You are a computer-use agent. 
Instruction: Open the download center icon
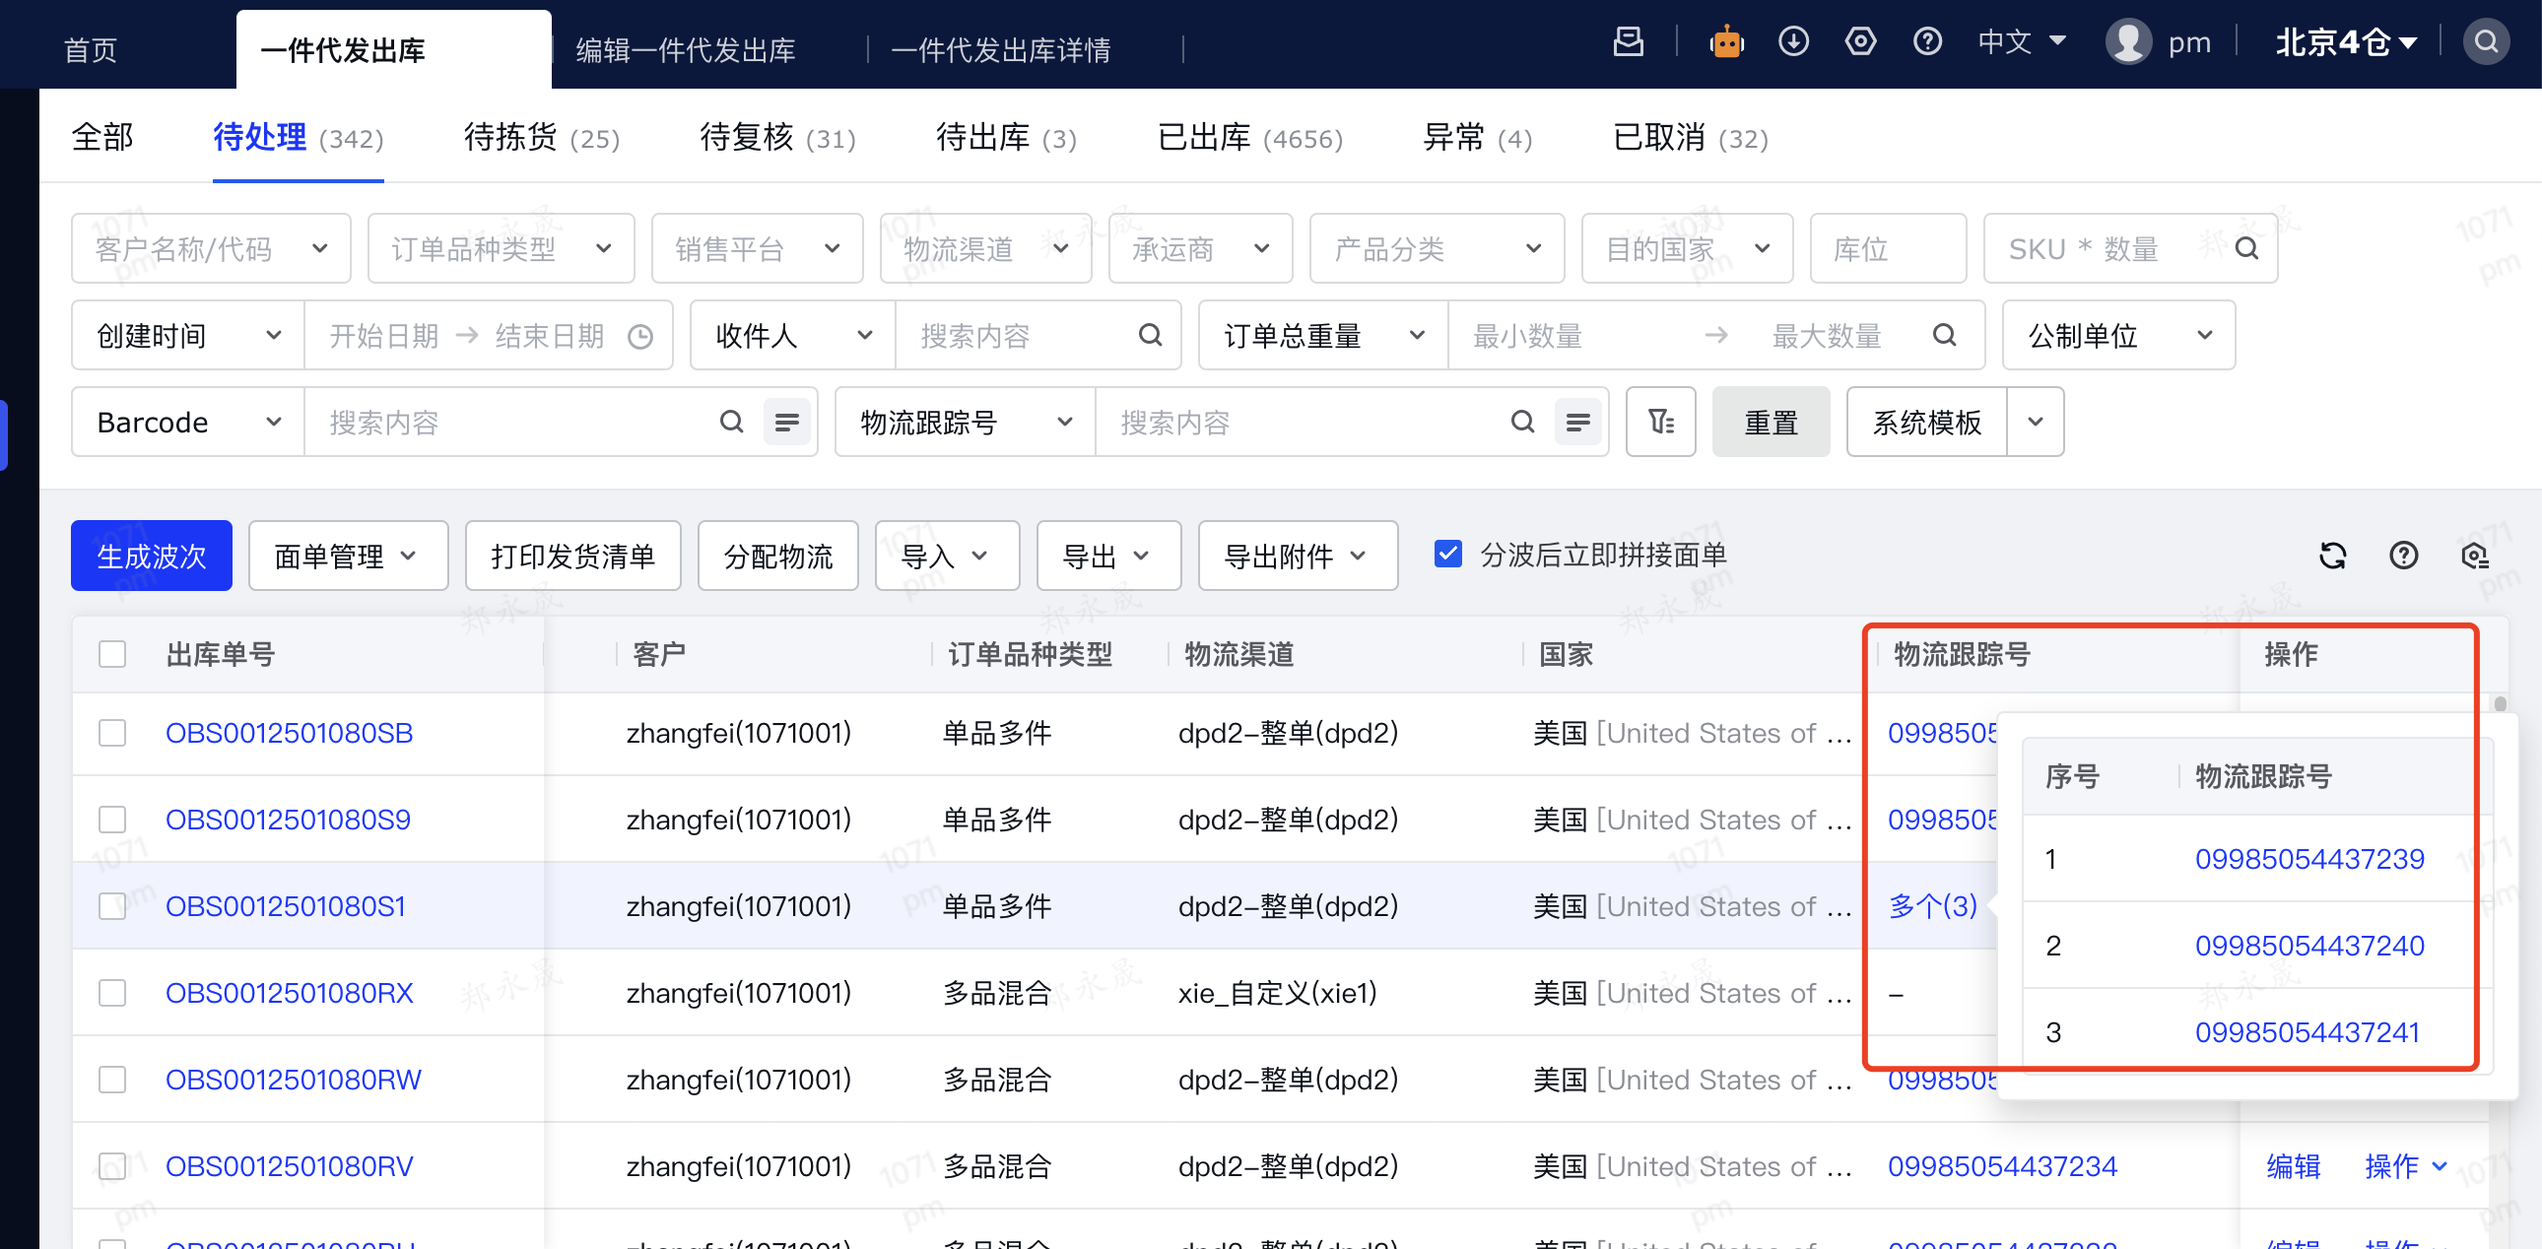(1793, 42)
